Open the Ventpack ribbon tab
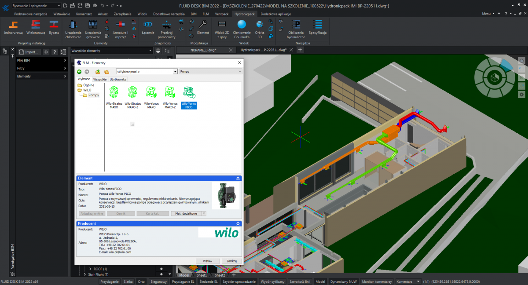Screen dimensions: 528x285 (x=222, y=14)
